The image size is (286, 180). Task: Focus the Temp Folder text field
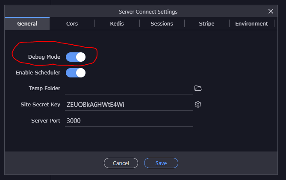128,89
